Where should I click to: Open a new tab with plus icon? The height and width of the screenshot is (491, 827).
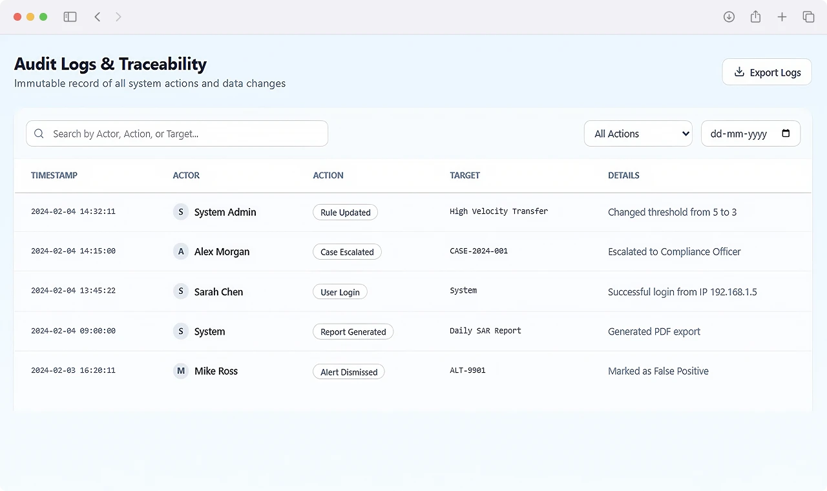782,17
